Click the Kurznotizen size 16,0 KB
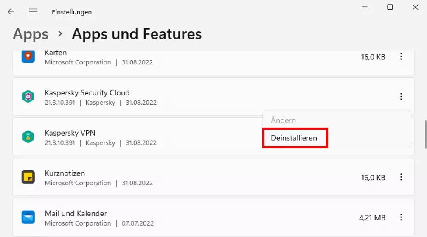Viewport: 427px width, 237px height. pyautogui.click(x=373, y=178)
